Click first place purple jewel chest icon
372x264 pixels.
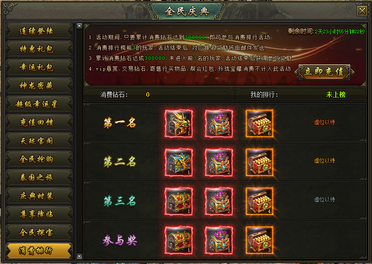tap(219, 123)
